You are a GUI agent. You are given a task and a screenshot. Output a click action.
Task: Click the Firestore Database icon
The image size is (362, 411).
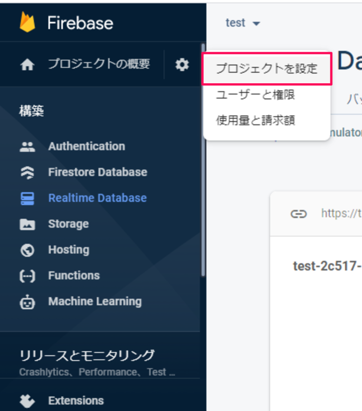click(27, 173)
